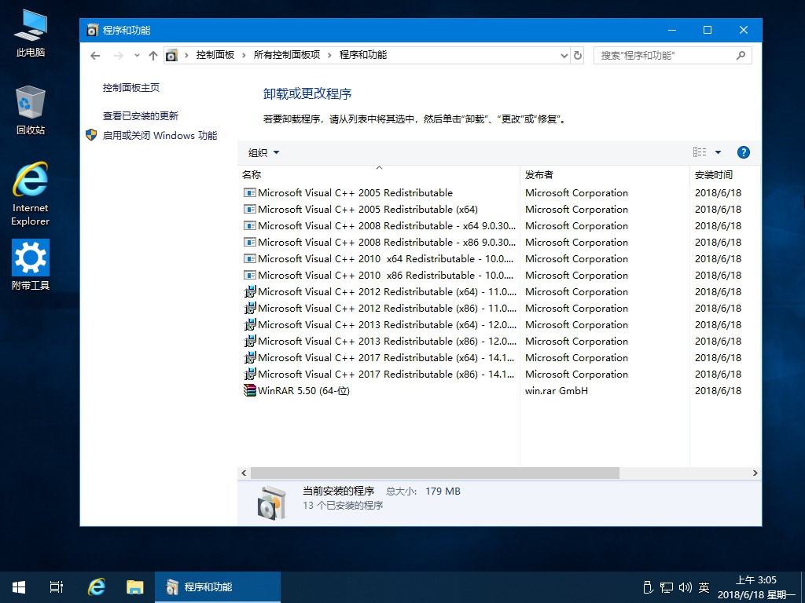Image resolution: width=805 pixels, height=603 pixels.
Task: Open 控制面板主页 link
Action: pos(131,88)
